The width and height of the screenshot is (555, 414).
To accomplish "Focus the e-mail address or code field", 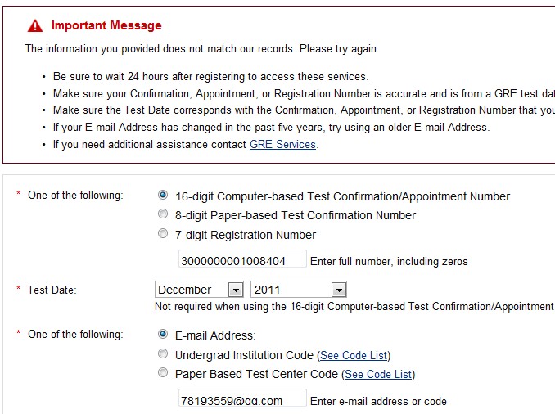I will pos(242,400).
